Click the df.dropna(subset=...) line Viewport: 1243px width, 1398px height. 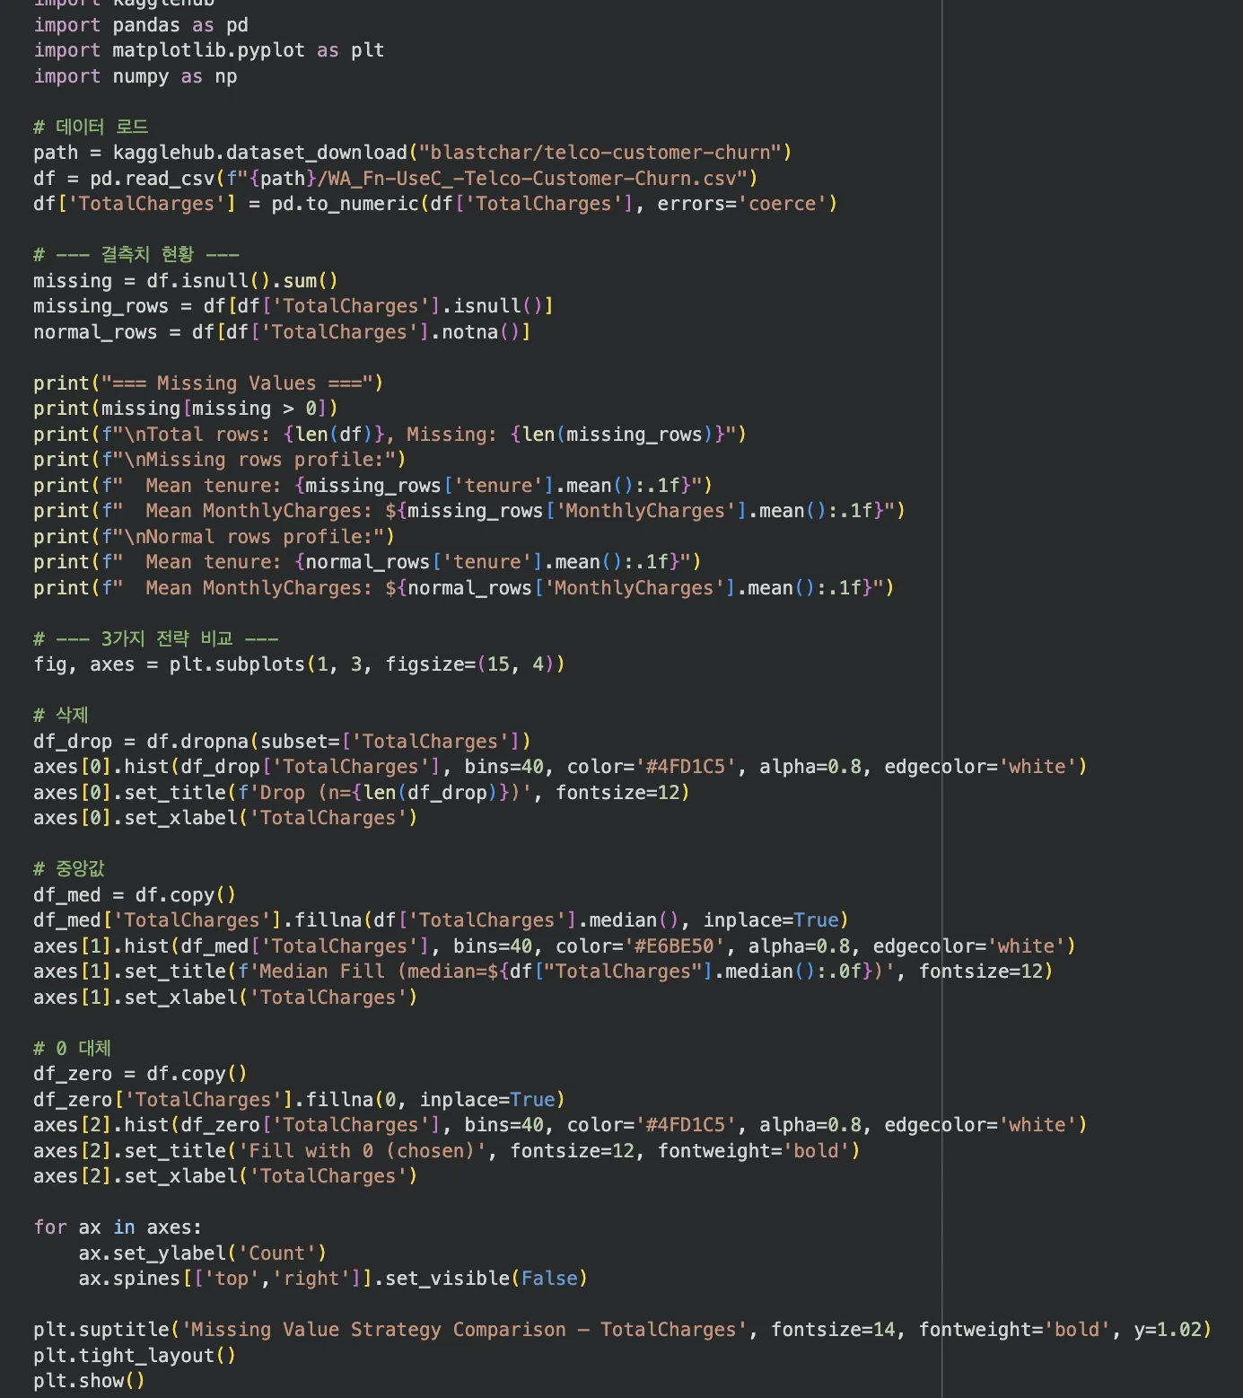[x=281, y=742]
